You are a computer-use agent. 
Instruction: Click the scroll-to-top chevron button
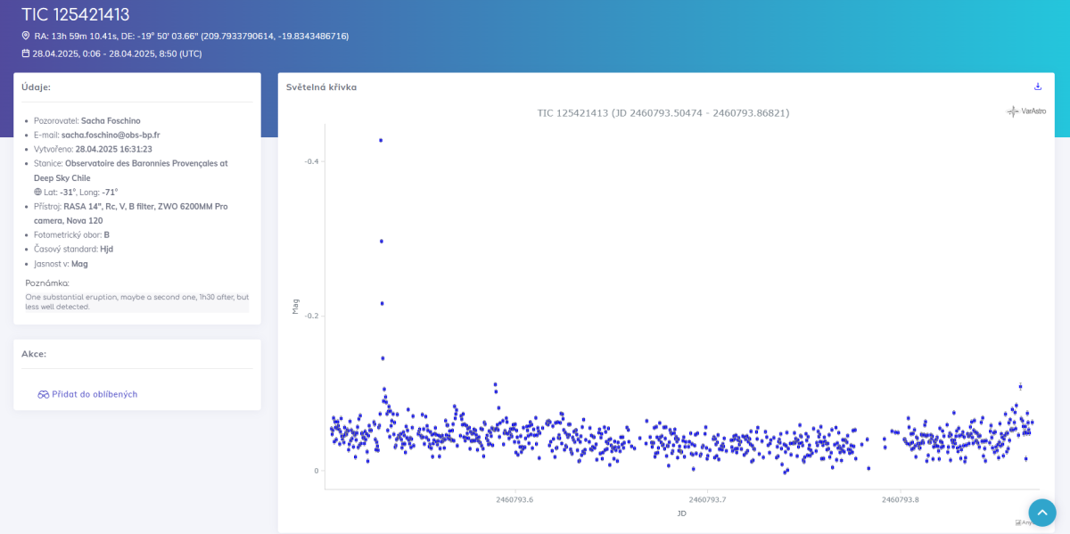(x=1041, y=513)
